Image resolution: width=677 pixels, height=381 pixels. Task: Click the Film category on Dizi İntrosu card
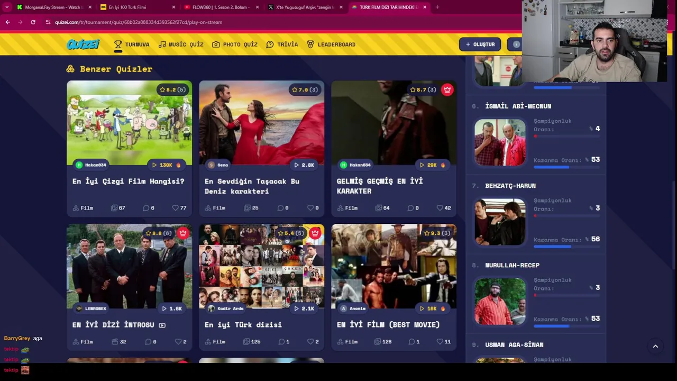tap(83, 341)
